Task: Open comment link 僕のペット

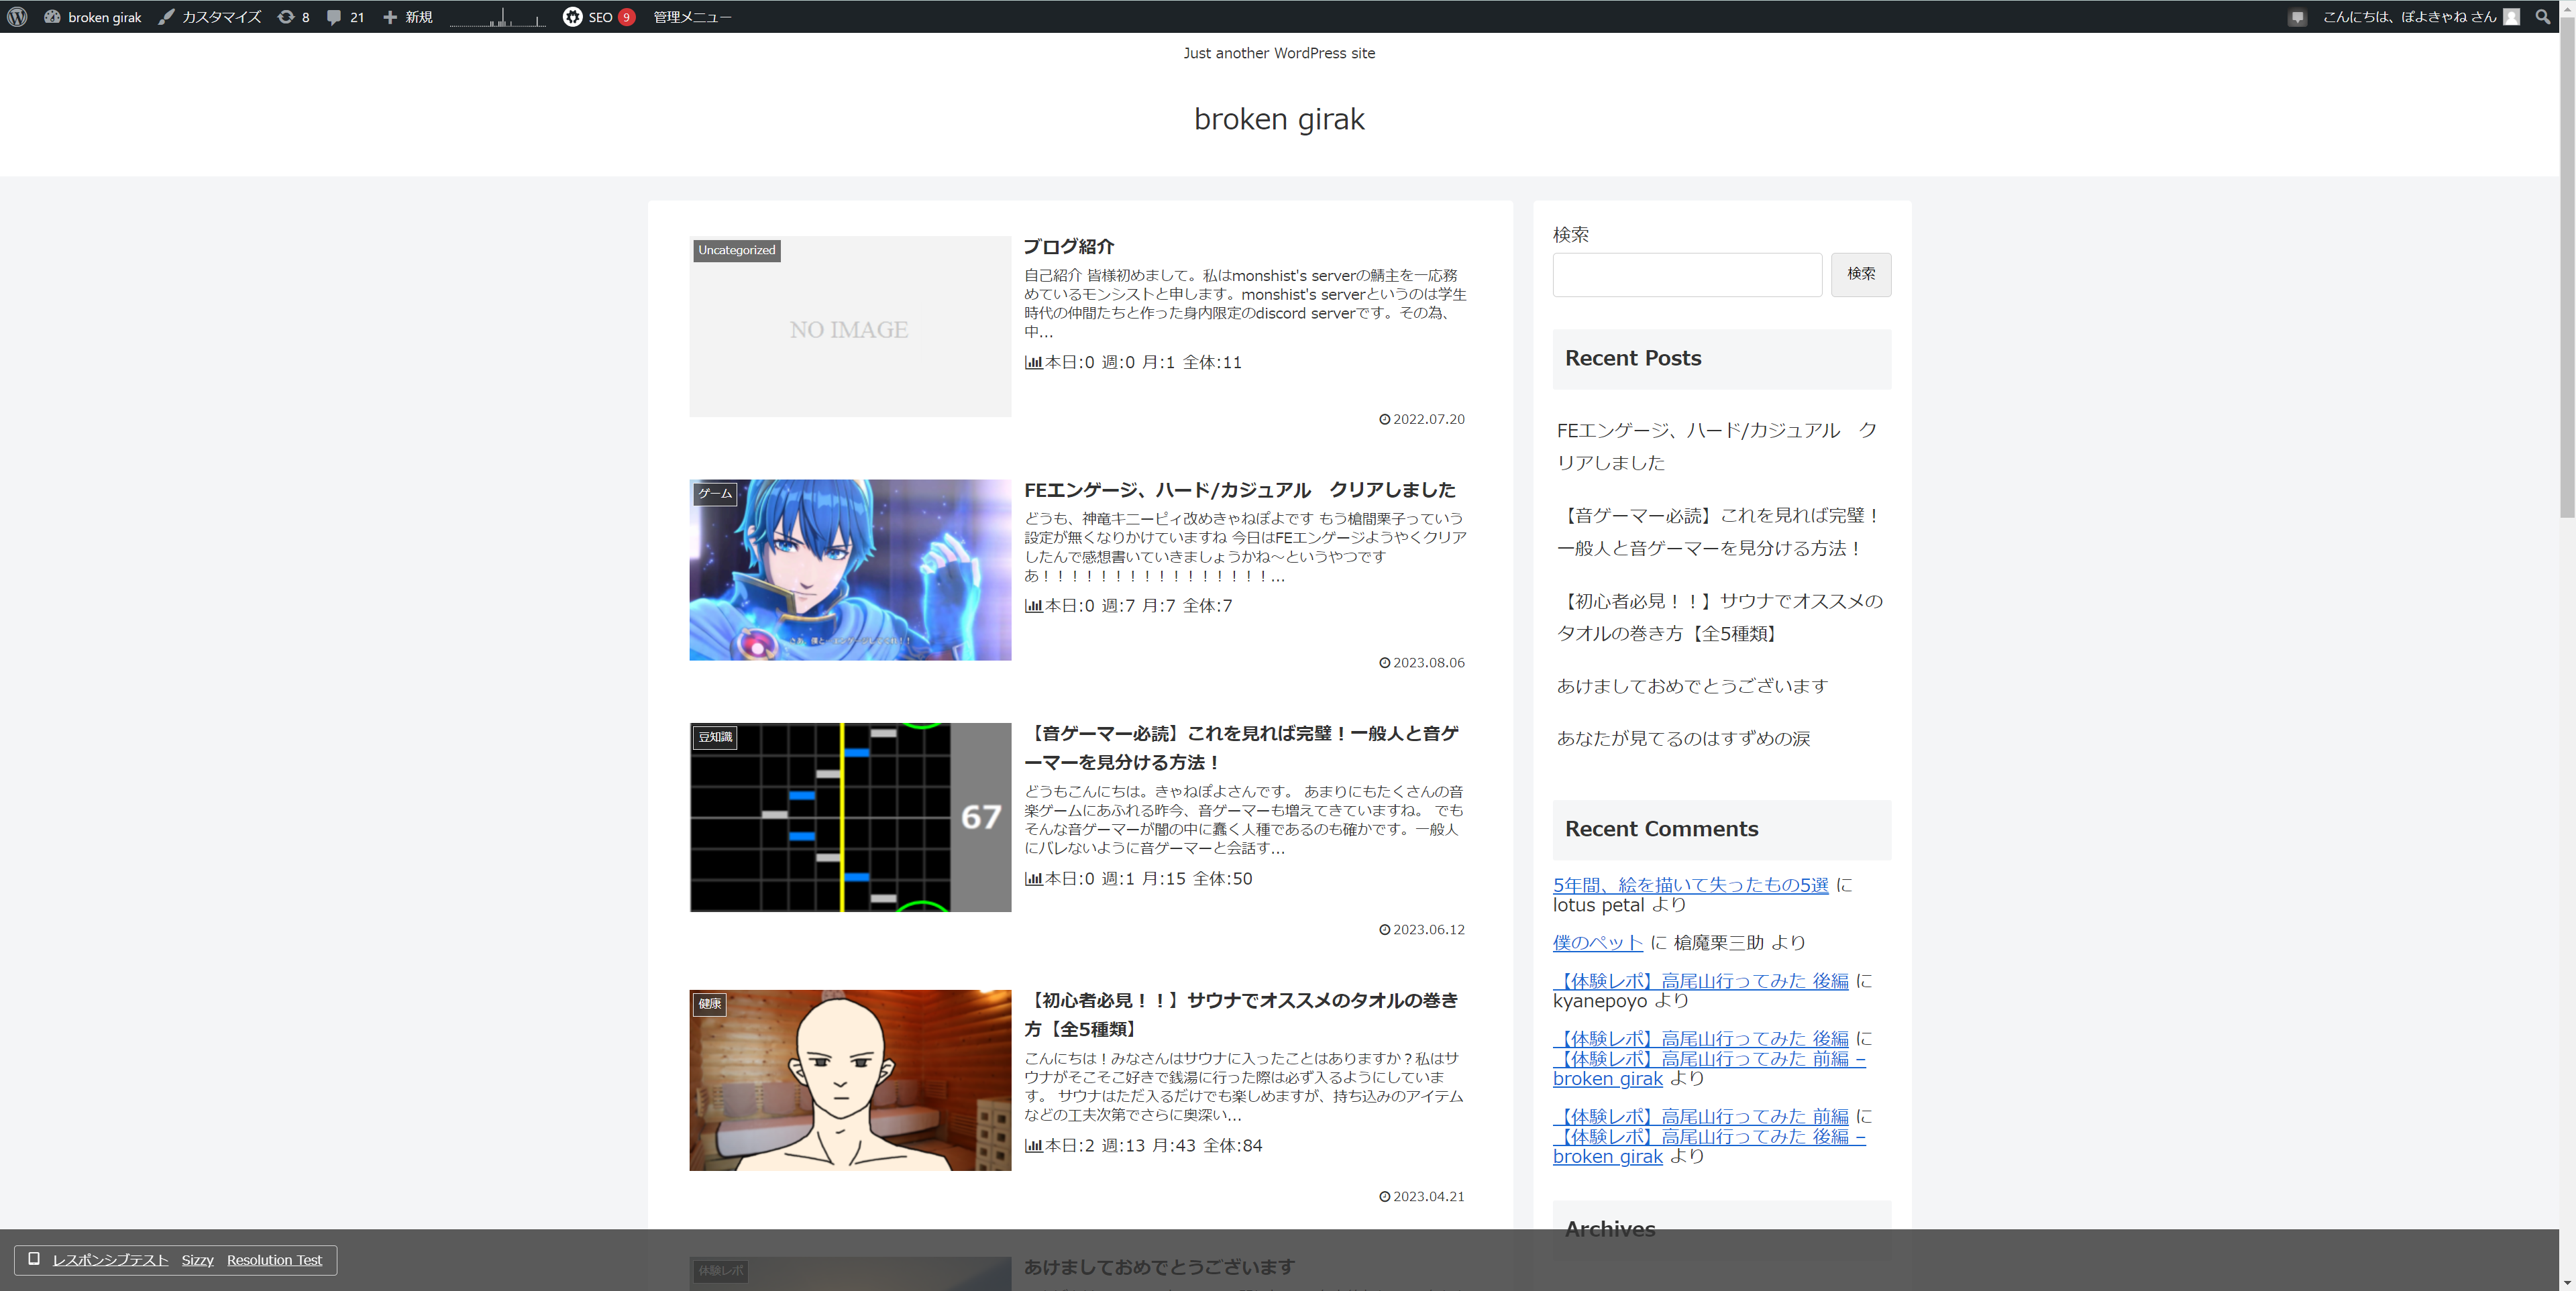Action: (x=1597, y=943)
